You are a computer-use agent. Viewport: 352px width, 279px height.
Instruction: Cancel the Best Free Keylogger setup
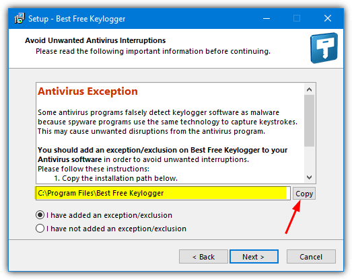311,257
